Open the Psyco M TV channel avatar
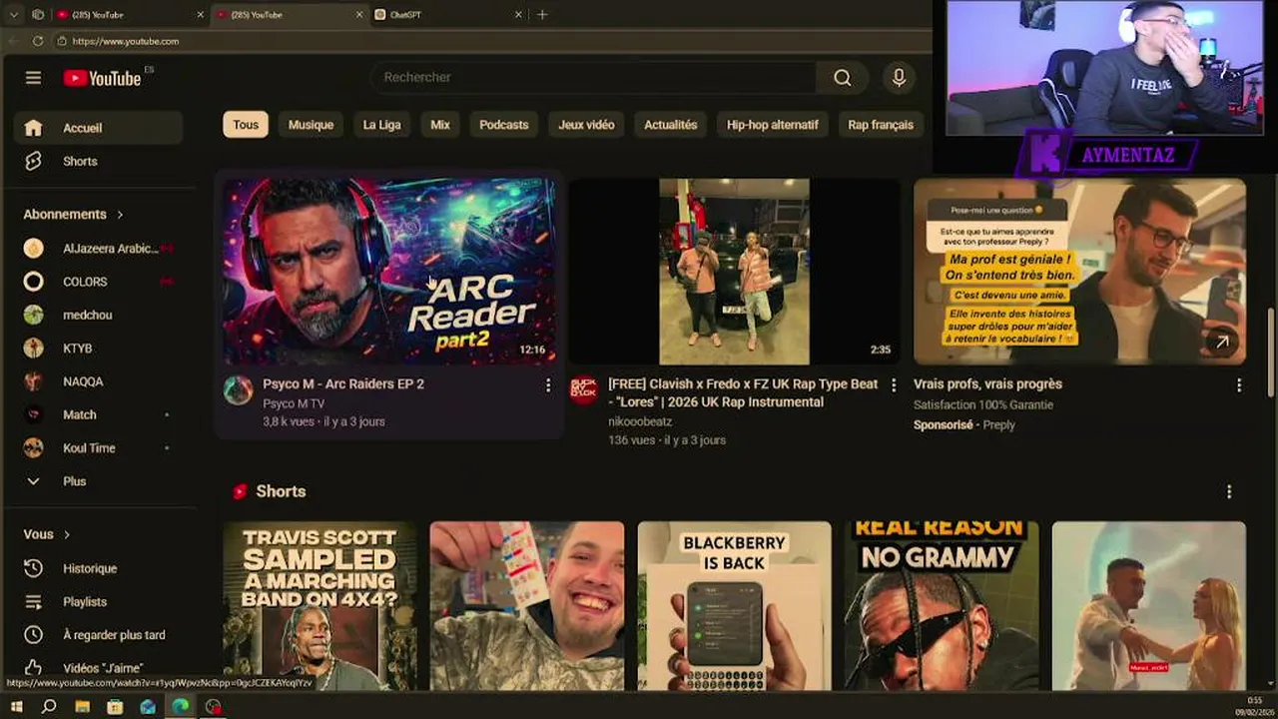 [238, 390]
